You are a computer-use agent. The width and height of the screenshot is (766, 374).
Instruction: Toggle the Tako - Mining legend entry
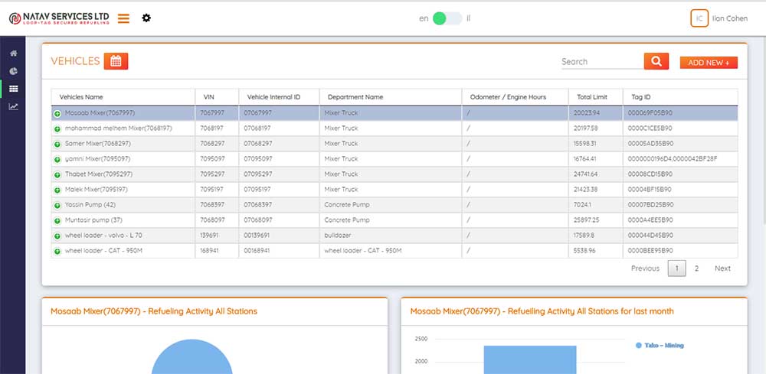660,345
